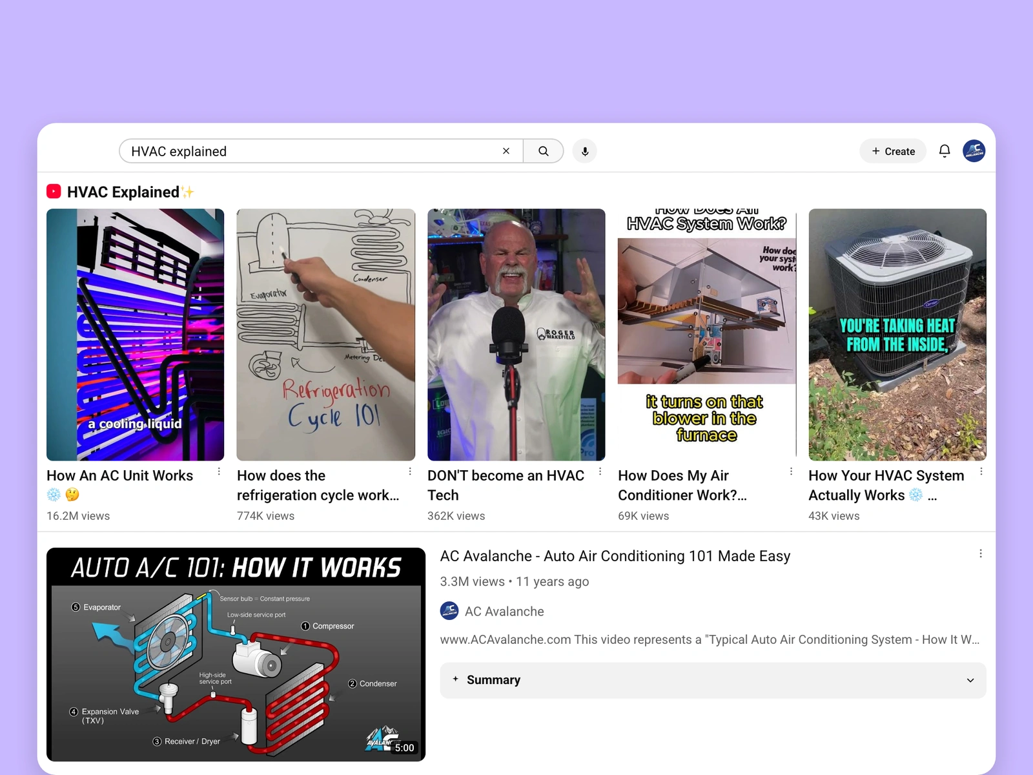This screenshot has width=1033, height=775.
Task: Click the red Shorts logo beside HVAC Explained
Action: coord(54,192)
